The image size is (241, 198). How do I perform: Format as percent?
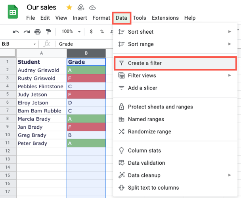pos(102,32)
